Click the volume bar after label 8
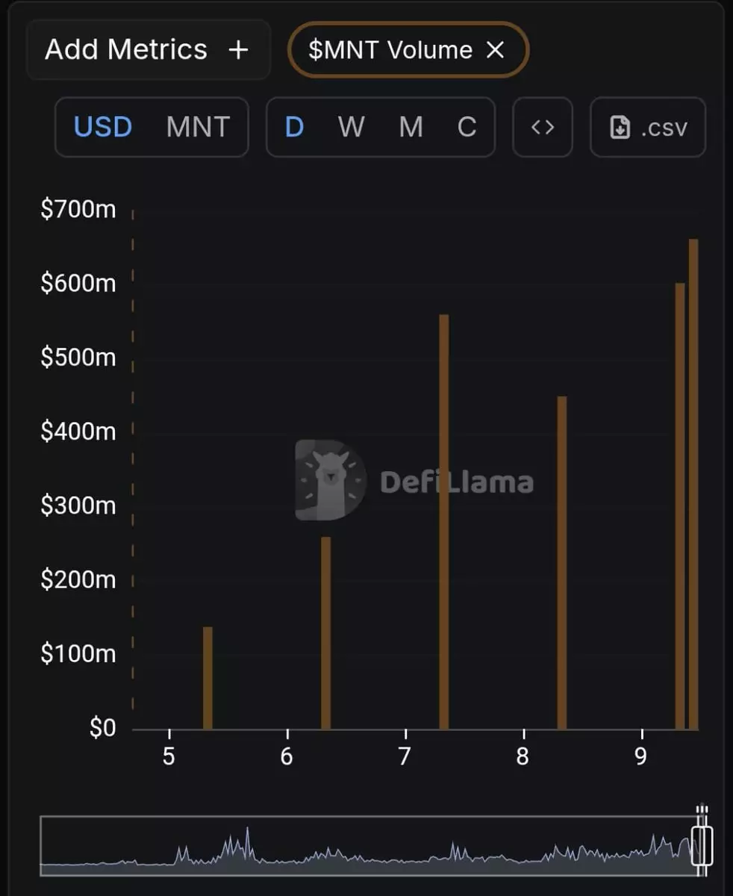 pos(562,562)
